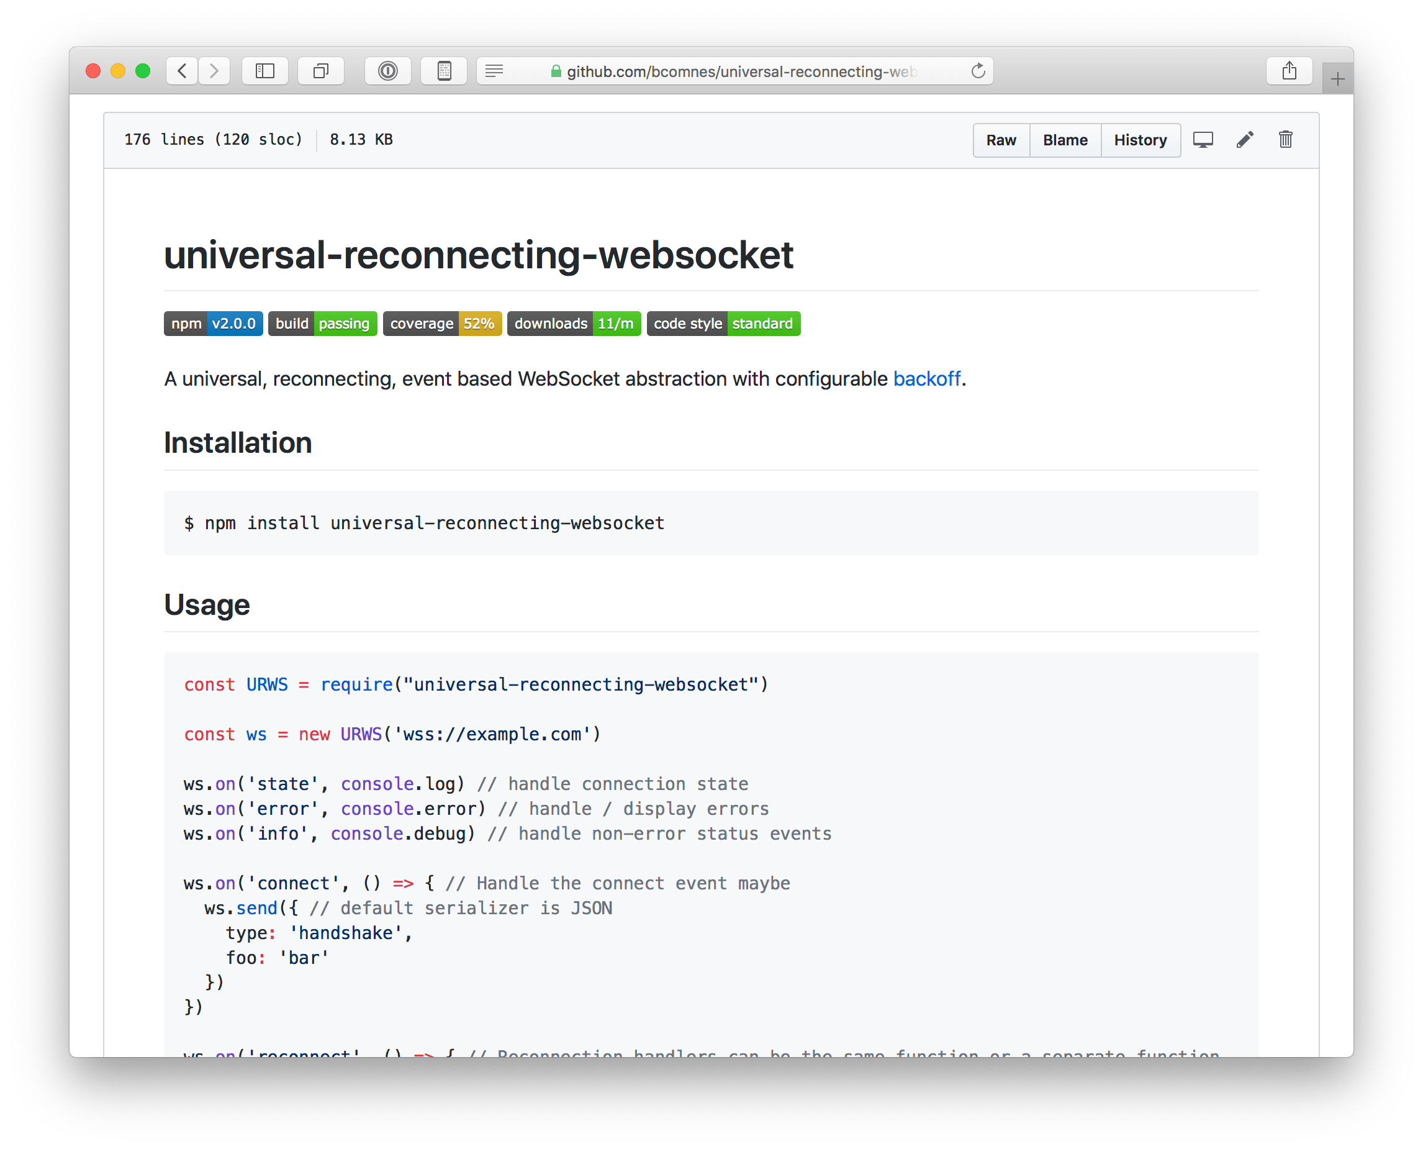Viewport: 1423px width, 1149px height.
Task: Open the Share menu icon
Action: pyautogui.click(x=1289, y=71)
